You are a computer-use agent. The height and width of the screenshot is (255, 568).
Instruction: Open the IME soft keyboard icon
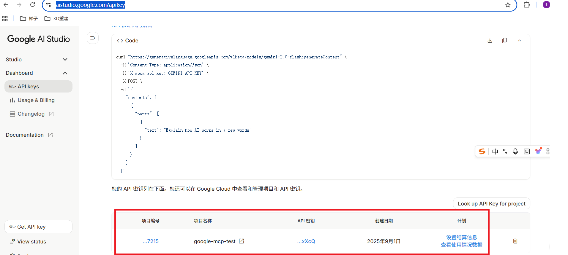pos(527,152)
